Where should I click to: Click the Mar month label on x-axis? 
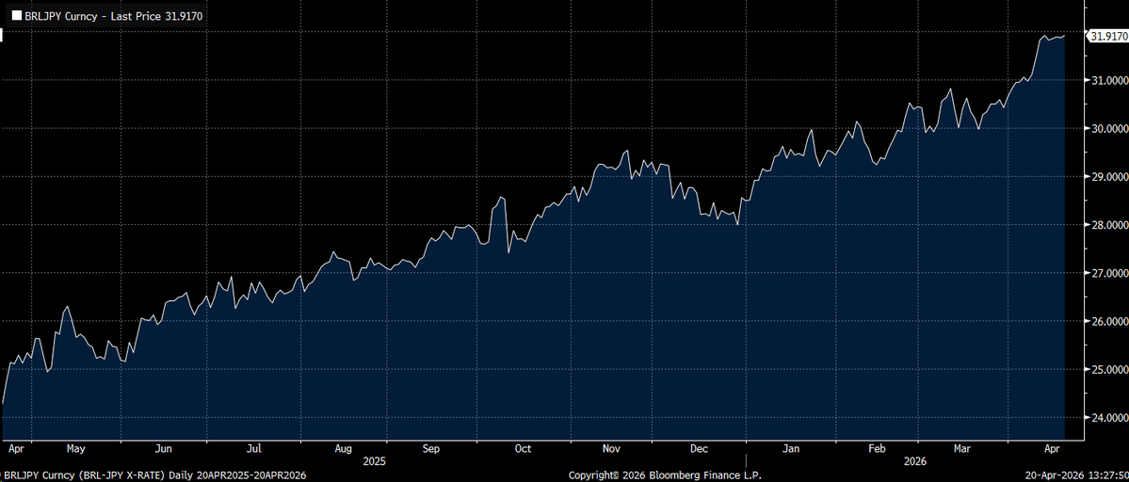point(962,449)
